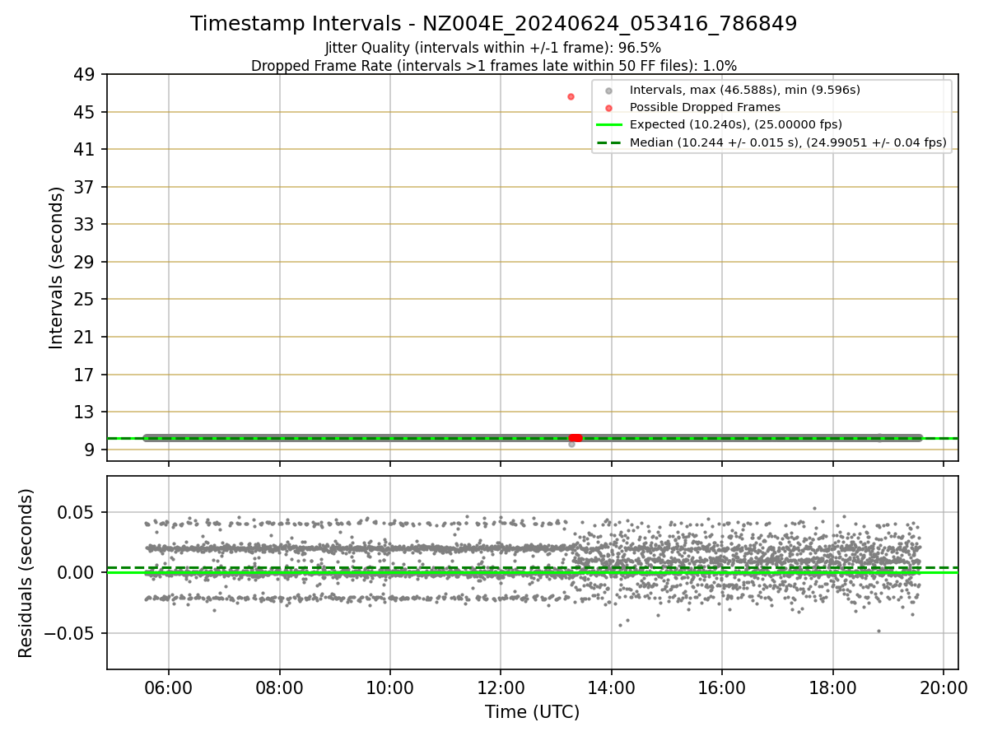The height and width of the screenshot is (741, 988).
Task: Click the 'Time (UTC)' x-axis label
Action: [532, 712]
